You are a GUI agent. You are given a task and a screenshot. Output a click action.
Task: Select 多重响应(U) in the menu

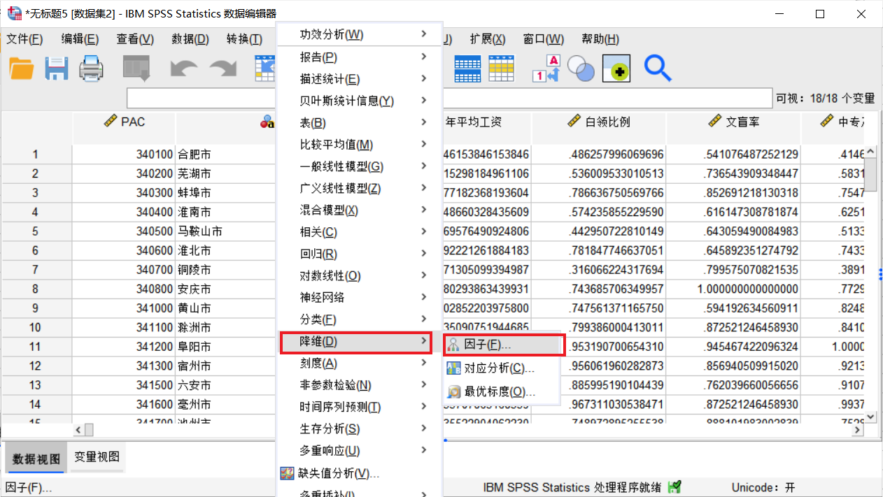pyautogui.click(x=360, y=451)
